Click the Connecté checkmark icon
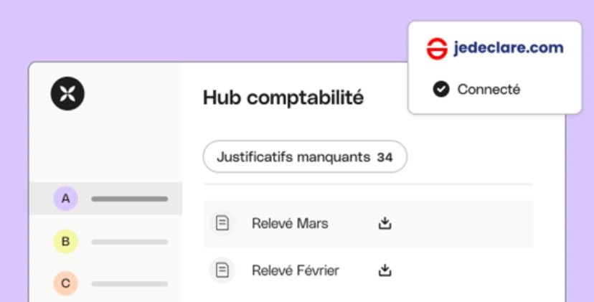The height and width of the screenshot is (302, 594). pyautogui.click(x=440, y=90)
